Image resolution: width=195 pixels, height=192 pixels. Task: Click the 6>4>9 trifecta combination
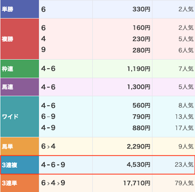(x=53, y=183)
